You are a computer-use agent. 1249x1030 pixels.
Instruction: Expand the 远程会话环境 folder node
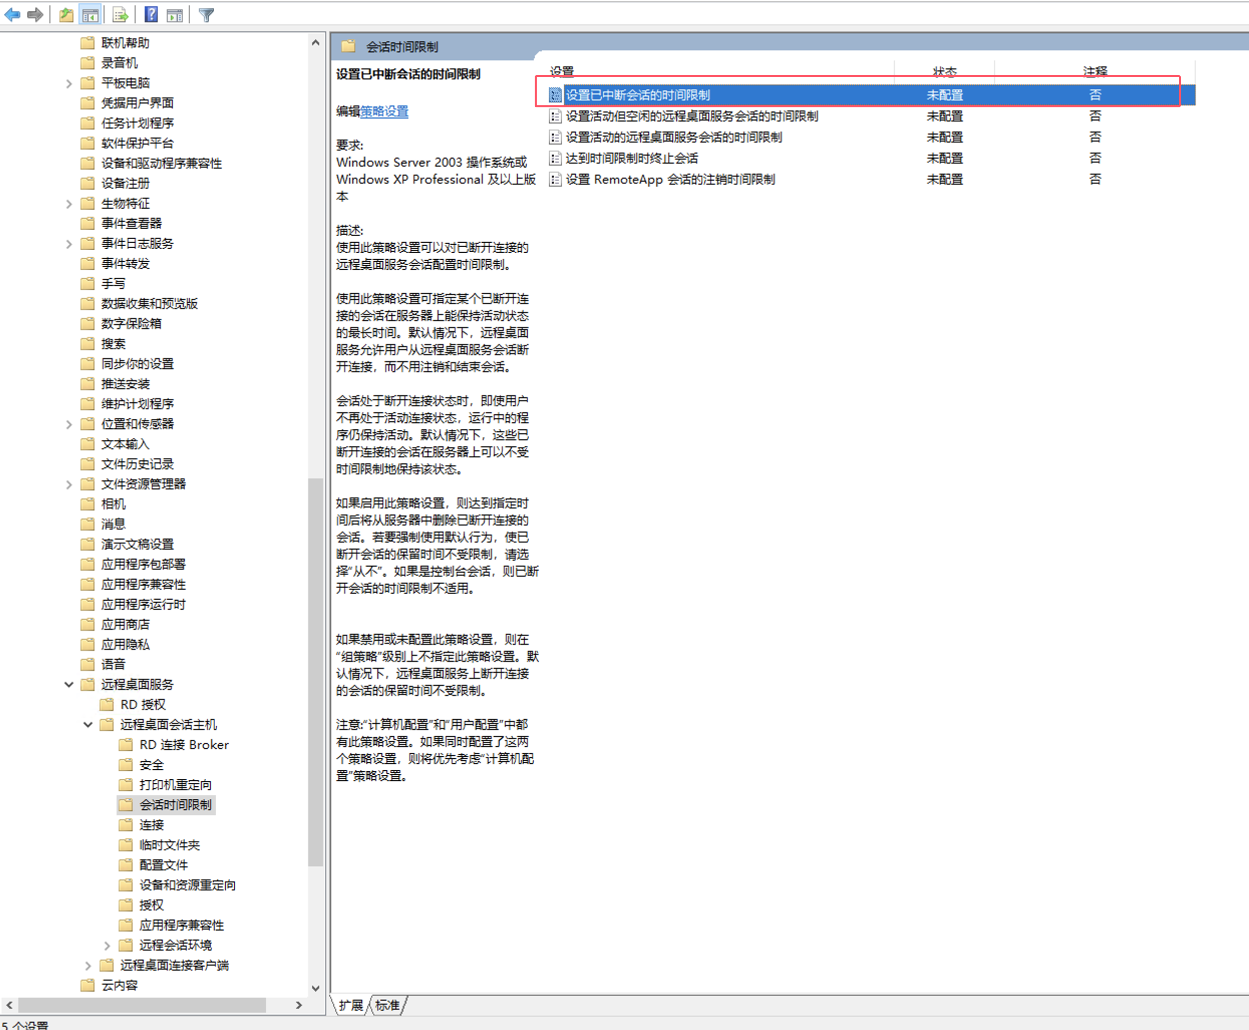[107, 945]
